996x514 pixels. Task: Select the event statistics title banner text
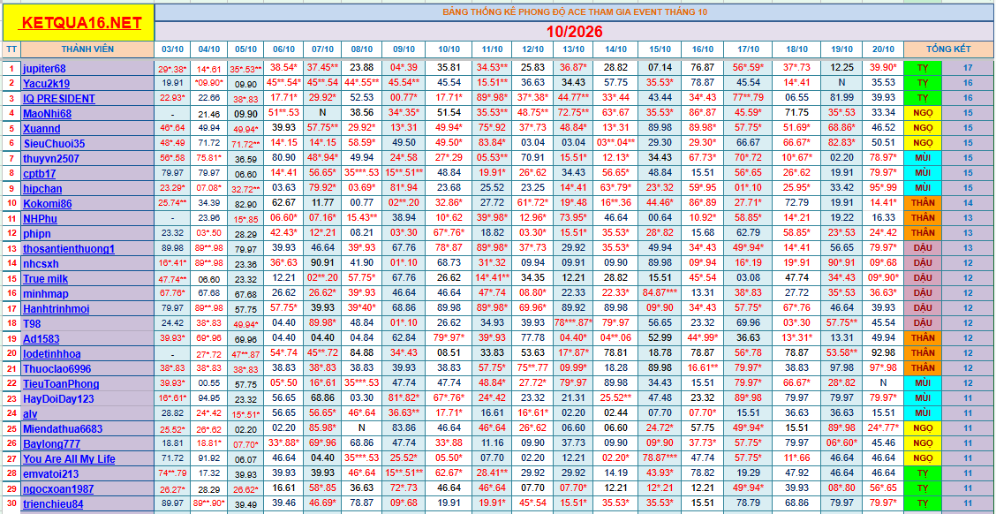[575, 12]
